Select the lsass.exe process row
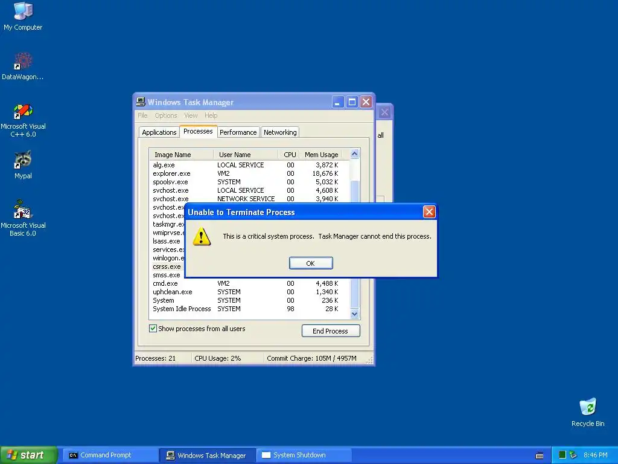Screen dimensions: 618x464 (x=167, y=241)
